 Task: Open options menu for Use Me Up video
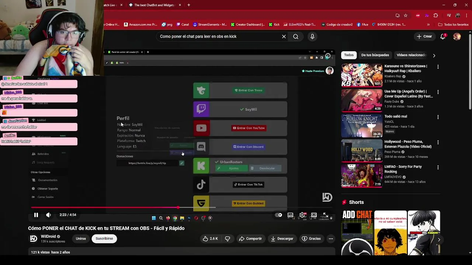[438, 92]
